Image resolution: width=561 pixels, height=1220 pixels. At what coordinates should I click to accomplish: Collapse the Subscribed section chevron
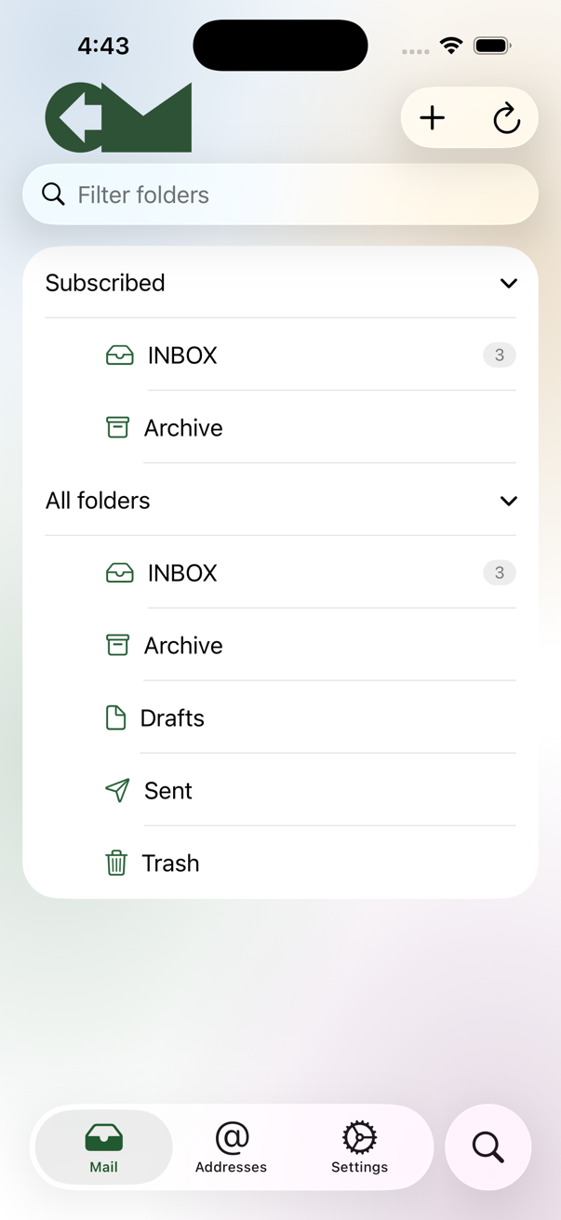508,283
